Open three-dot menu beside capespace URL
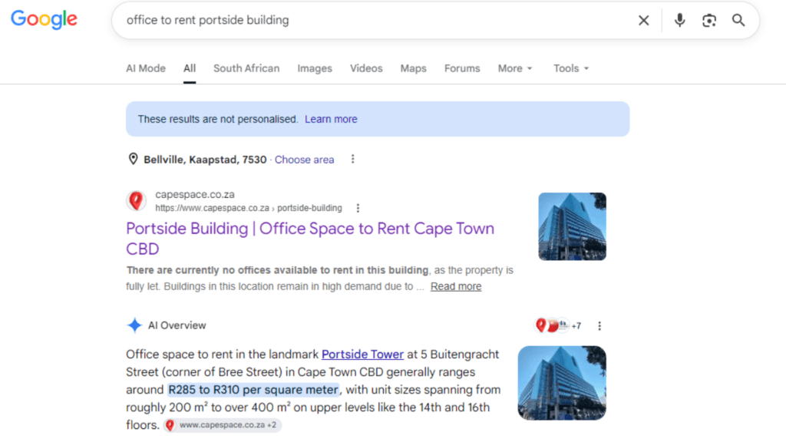786x442 pixels. pyautogui.click(x=358, y=208)
